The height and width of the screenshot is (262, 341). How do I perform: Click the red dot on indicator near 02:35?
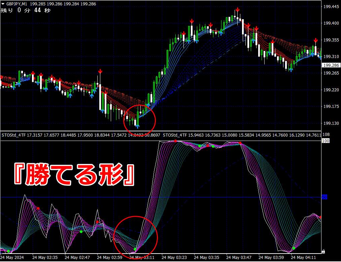pyautogui.click(x=38, y=208)
